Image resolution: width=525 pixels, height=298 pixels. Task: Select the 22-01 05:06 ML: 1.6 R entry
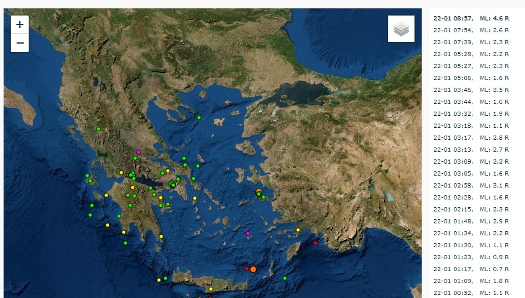(471, 78)
